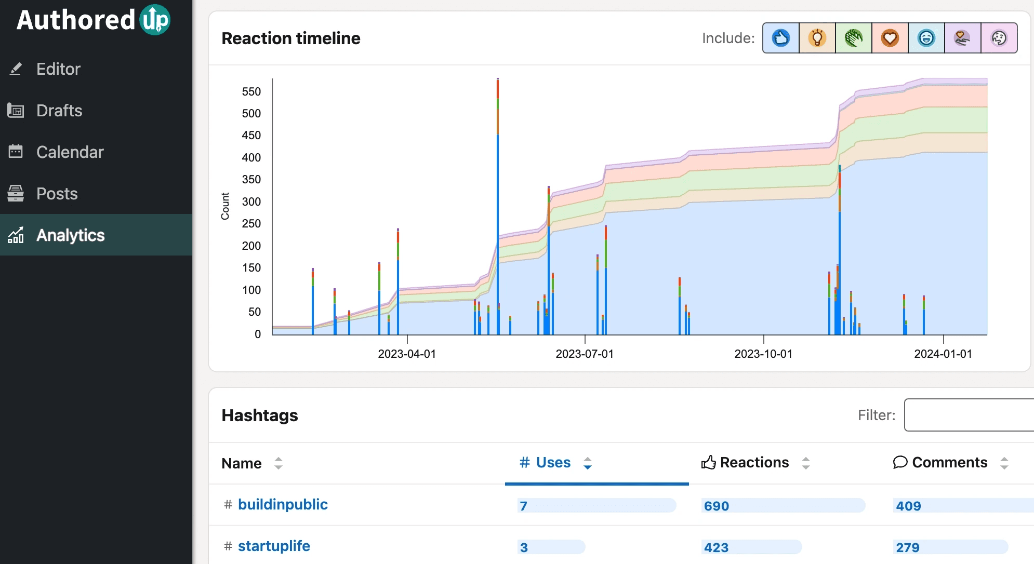Sort the Reactions column
Image resolution: width=1034 pixels, height=564 pixels.
pos(805,462)
